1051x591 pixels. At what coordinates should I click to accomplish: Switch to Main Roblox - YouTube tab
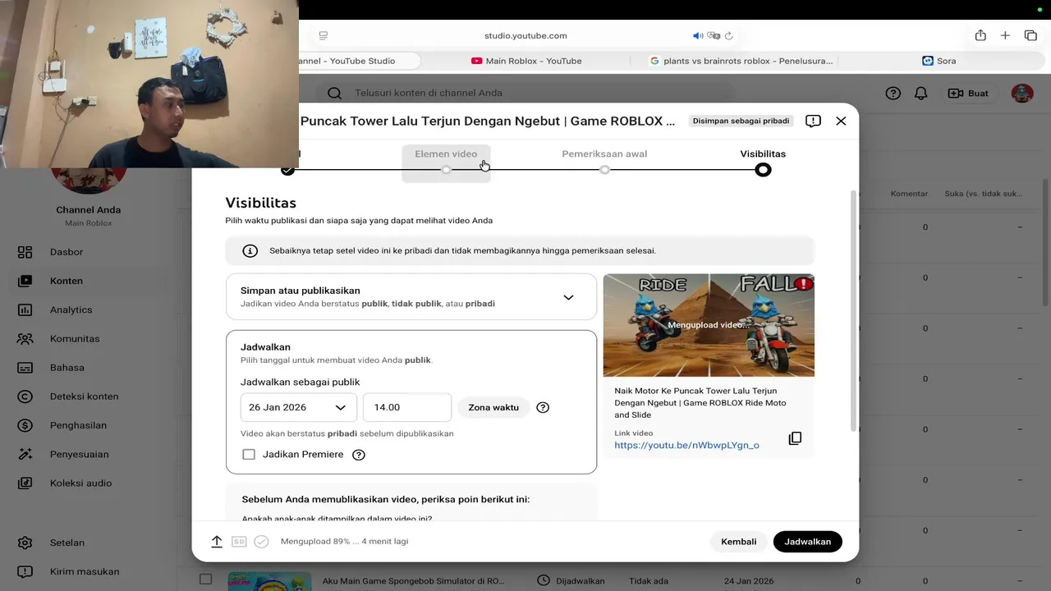(526, 61)
